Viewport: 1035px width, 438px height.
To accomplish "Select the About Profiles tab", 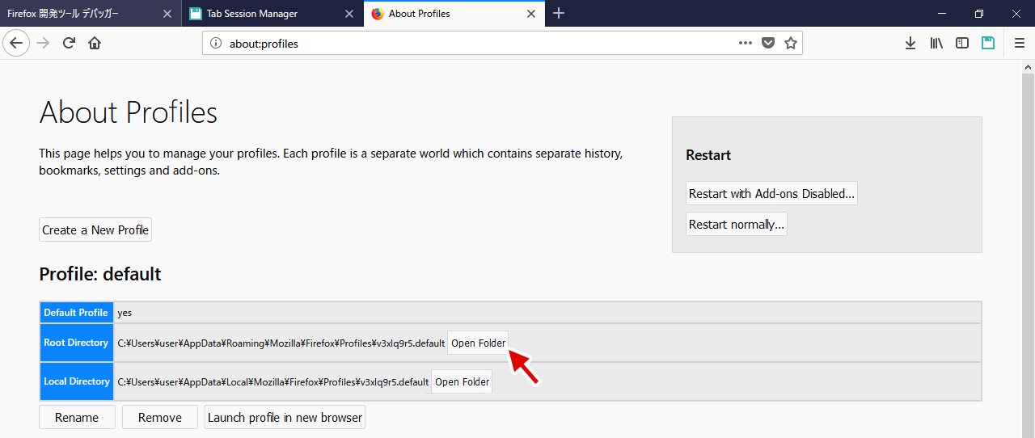I will pyautogui.click(x=454, y=14).
